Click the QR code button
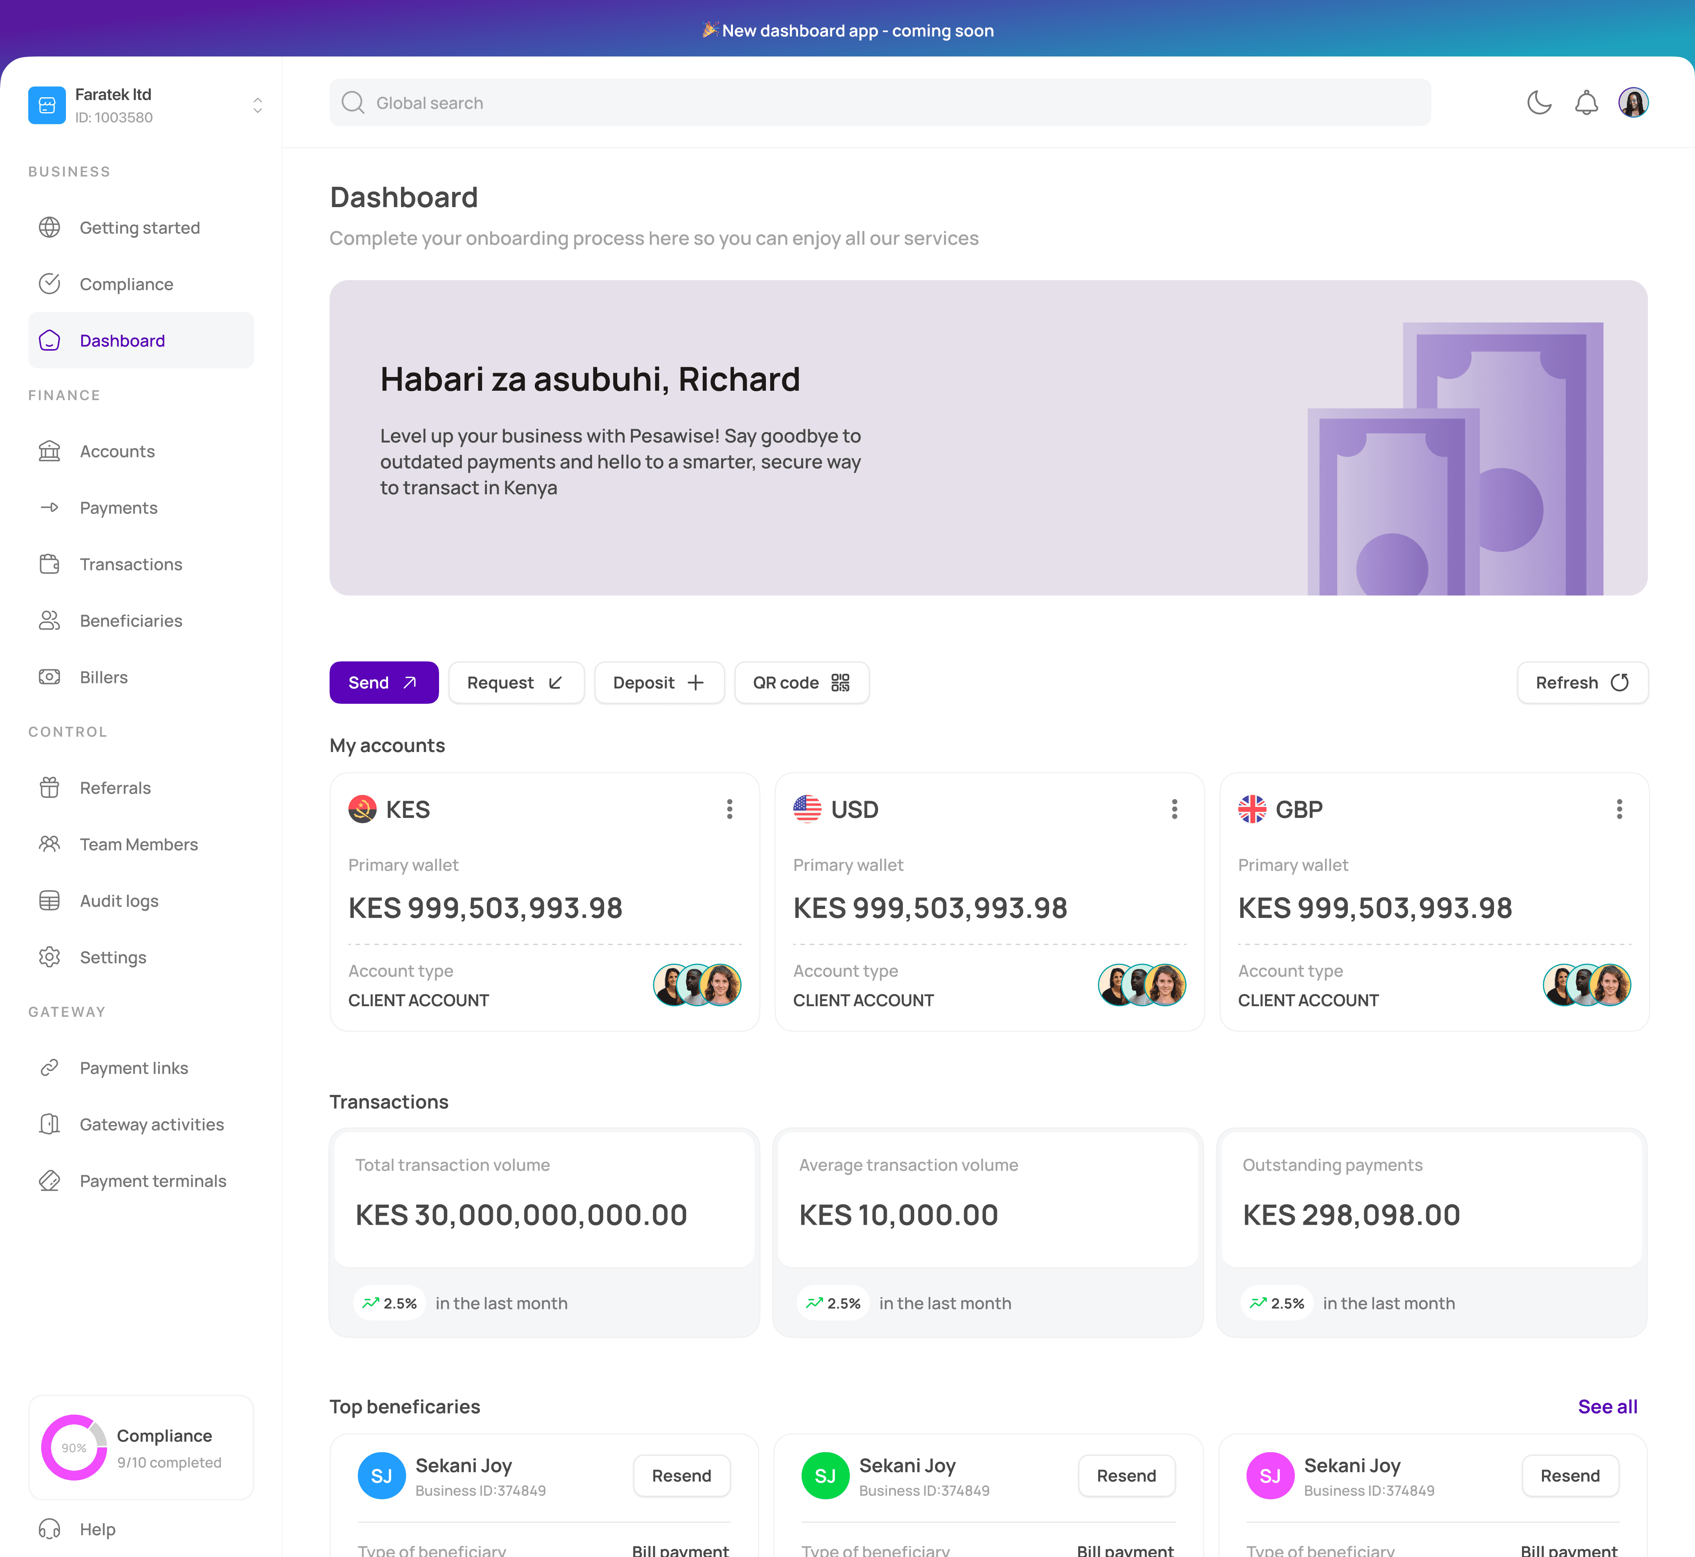The height and width of the screenshot is (1557, 1695). tap(801, 683)
